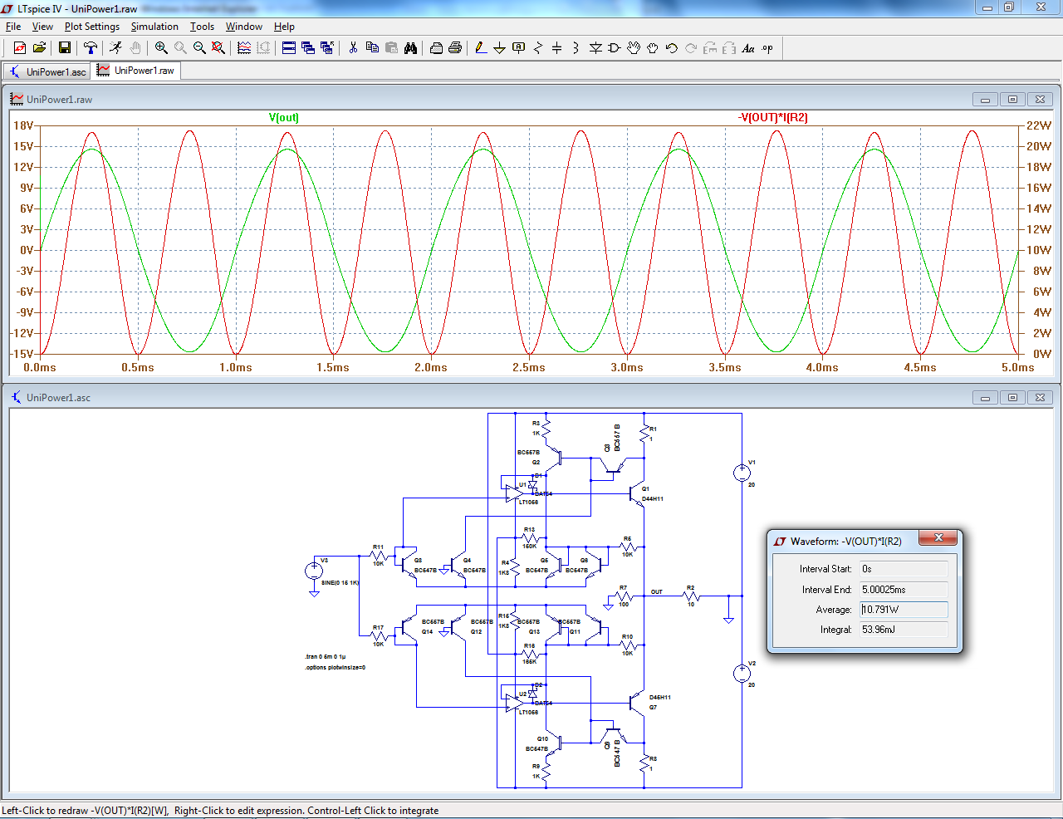Open the Plot Settings menu
Image resolution: width=1063 pixels, height=819 pixels.
coord(92,27)
